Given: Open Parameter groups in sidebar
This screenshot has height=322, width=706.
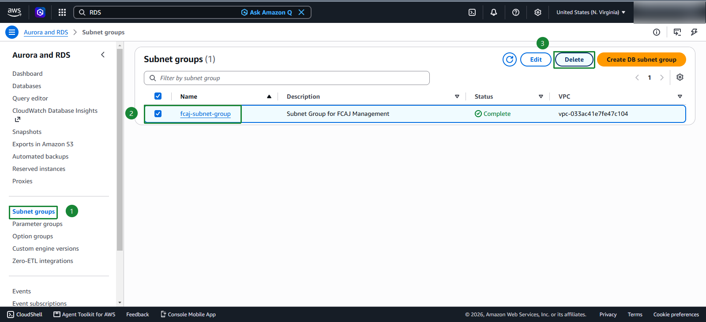Looking at the screenshot, I should (x=38, y=224).
